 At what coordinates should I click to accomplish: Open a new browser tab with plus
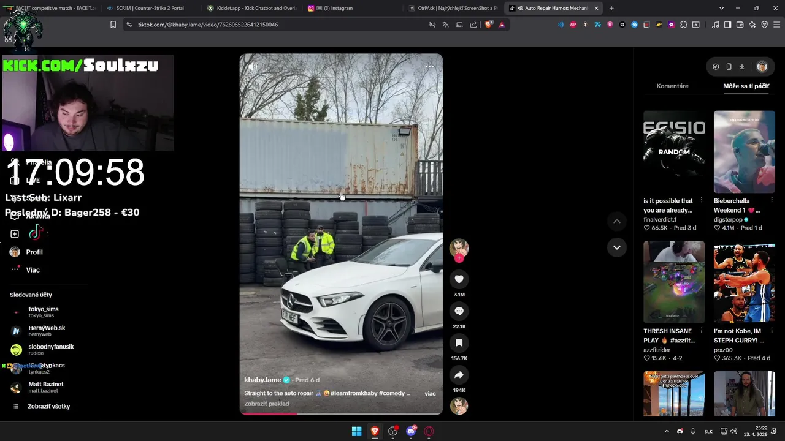coord(611,8)
